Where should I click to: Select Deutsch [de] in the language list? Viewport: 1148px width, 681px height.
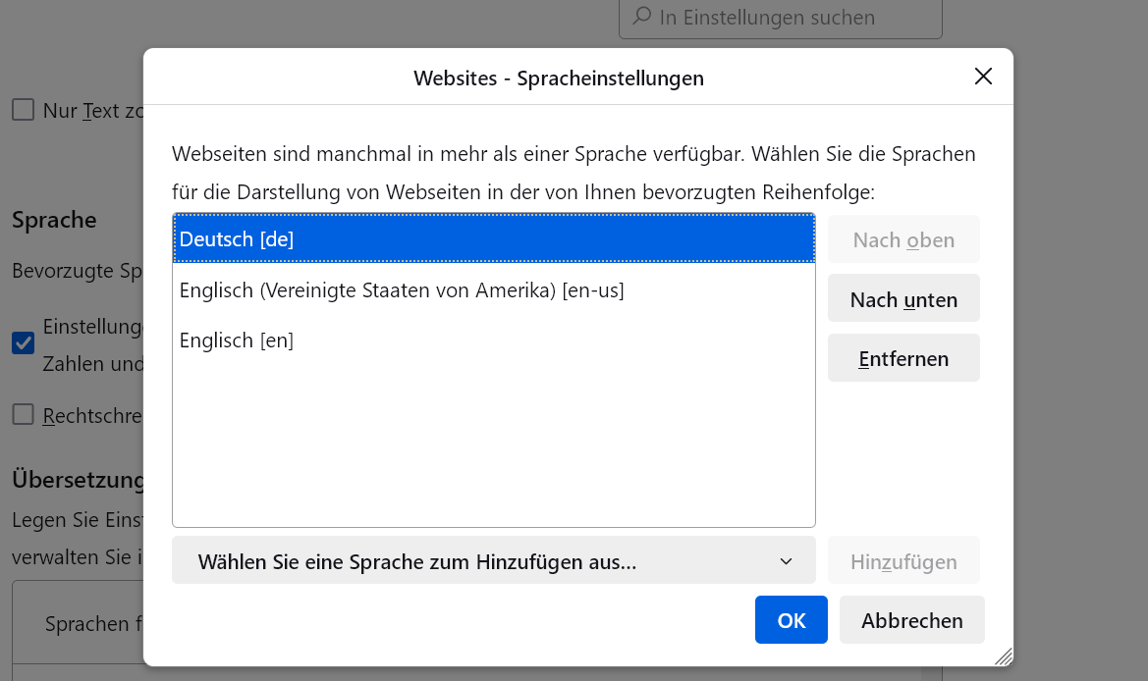[x=493, y=238]
